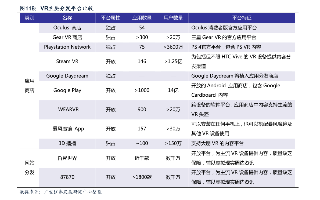The image size is (320, 200).
Task: Click the 87870 row 数千万 cell
Action: (x=173, y=177)
